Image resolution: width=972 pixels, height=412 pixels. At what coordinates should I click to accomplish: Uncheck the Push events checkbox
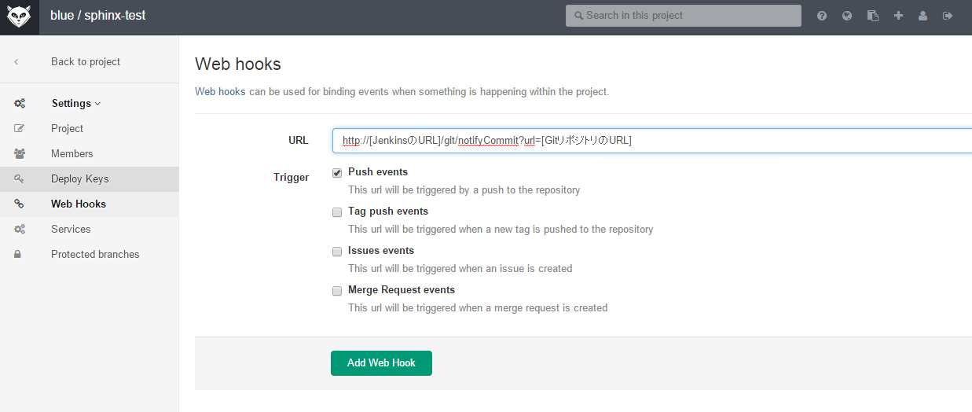337,172
